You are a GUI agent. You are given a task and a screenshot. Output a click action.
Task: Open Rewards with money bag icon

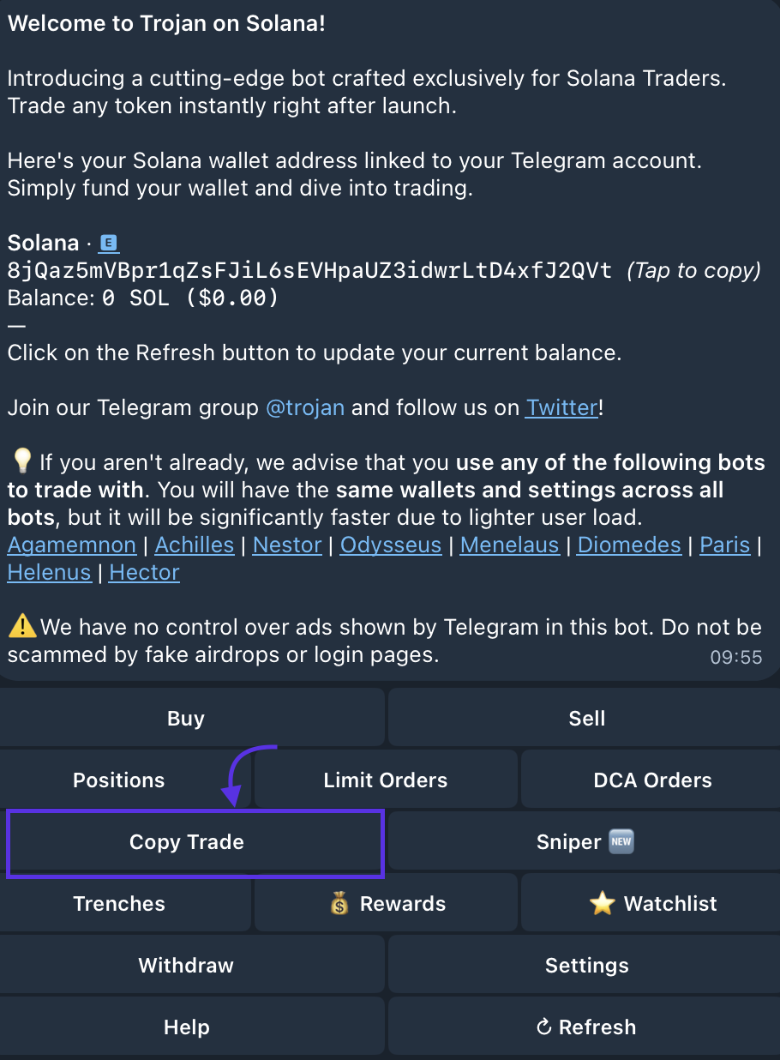click(387, 904)
